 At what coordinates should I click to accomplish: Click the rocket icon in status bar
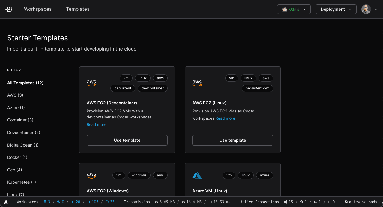pyautogui.click(x=6, y=202)
